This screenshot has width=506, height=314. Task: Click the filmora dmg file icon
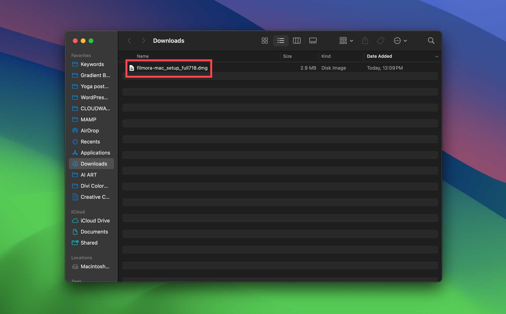(132, 68)
